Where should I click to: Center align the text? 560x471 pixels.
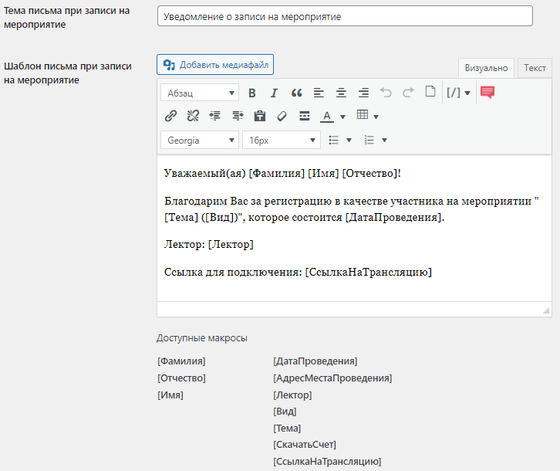coord(341,93)
